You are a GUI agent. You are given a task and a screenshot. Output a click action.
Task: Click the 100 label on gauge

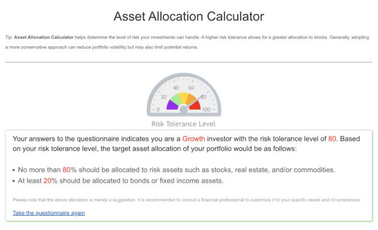(x=206, y=110)
